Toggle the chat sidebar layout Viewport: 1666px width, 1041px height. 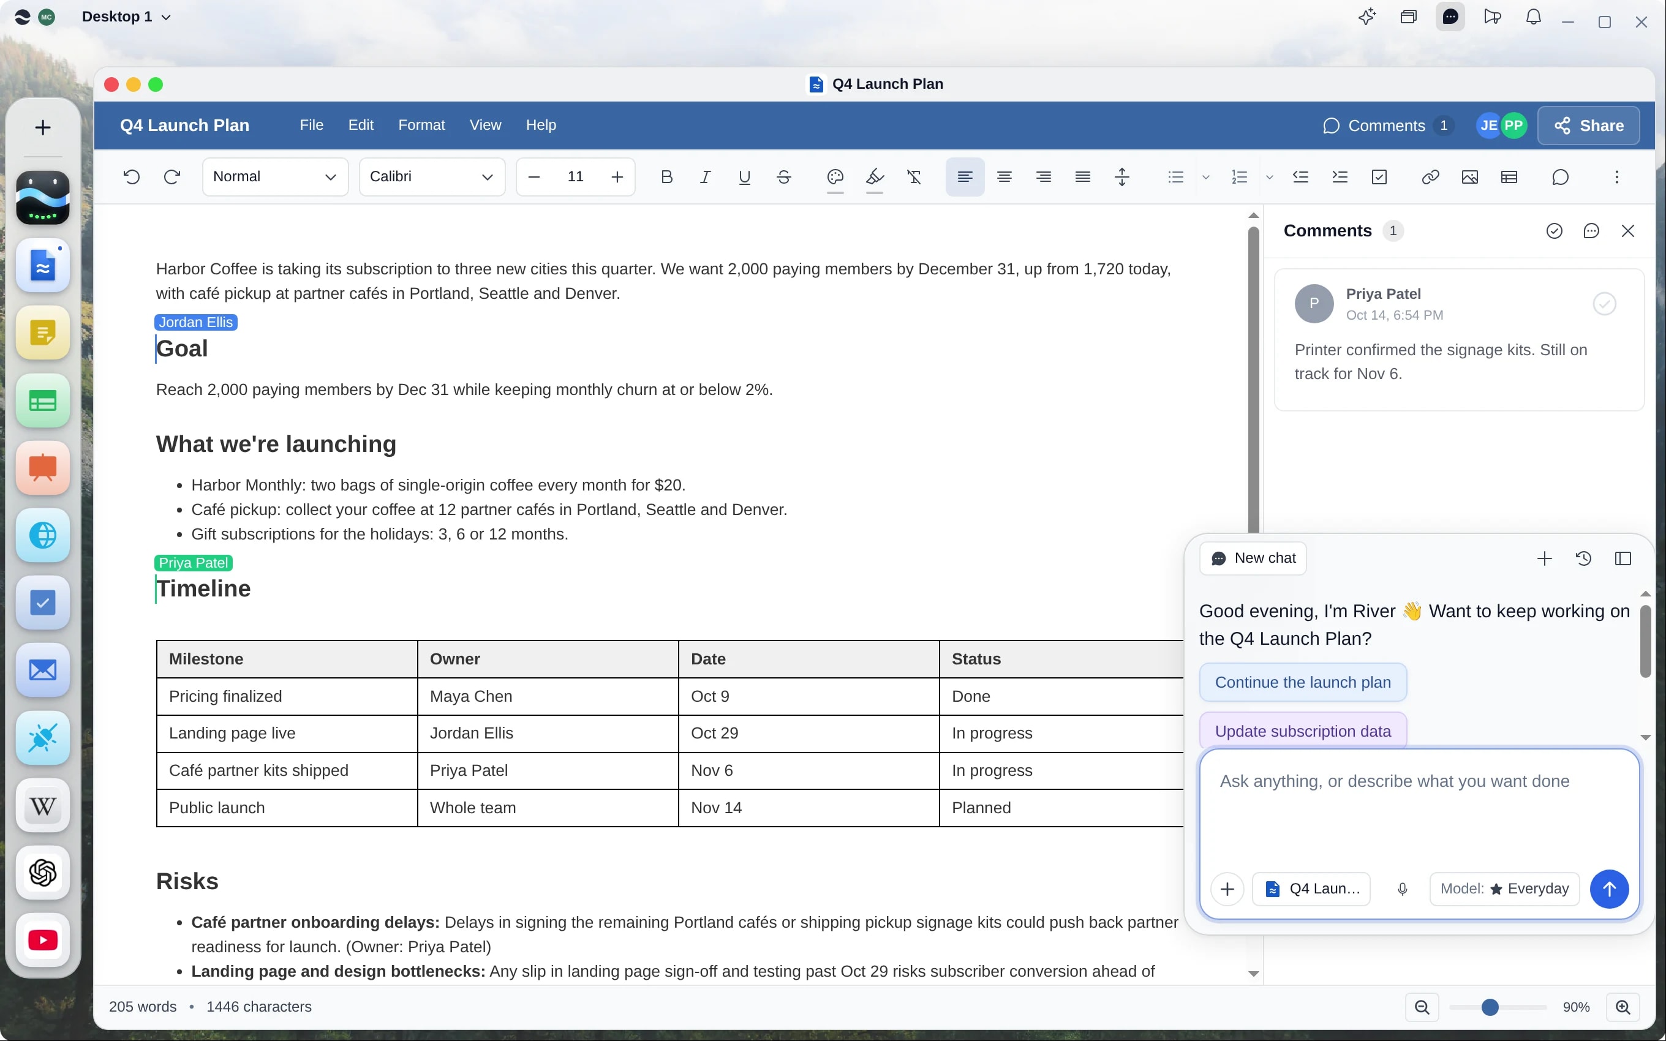tap(1623, 558)
